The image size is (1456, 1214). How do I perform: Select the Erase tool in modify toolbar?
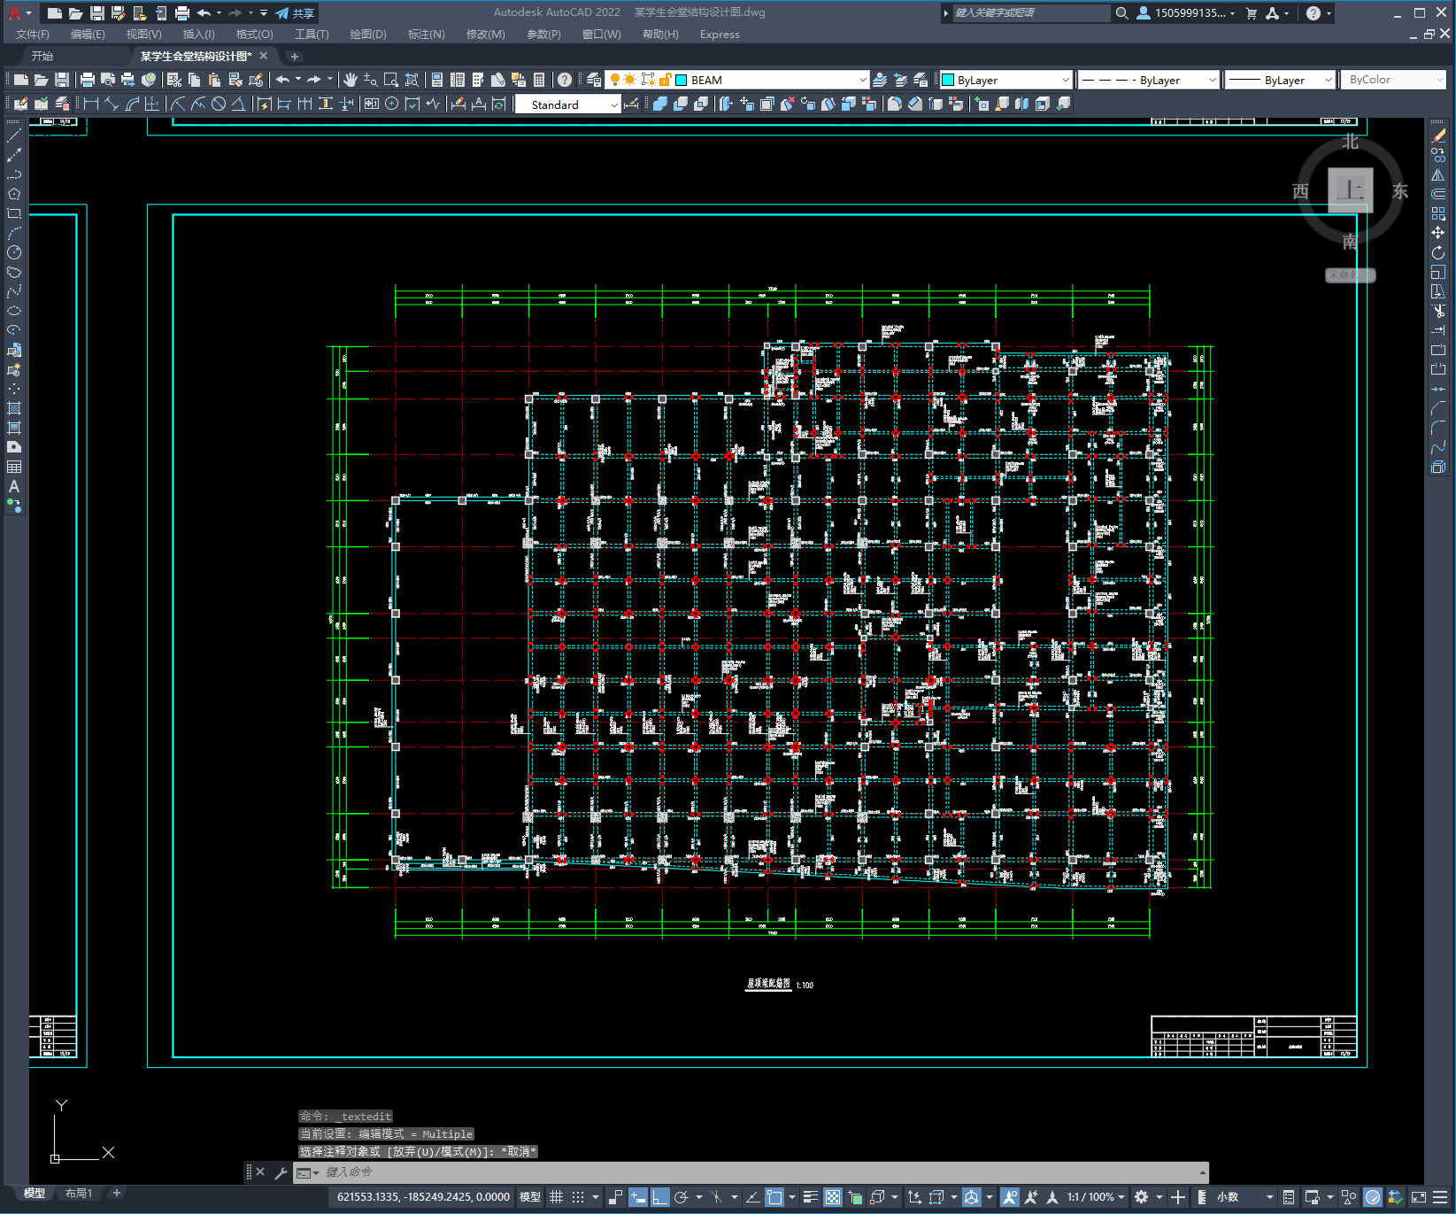coord(1438,135)
